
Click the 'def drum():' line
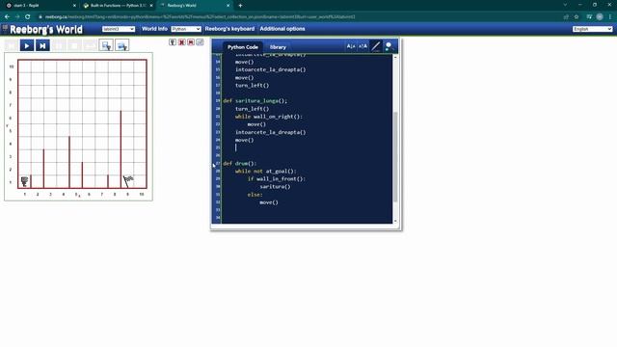point(240,163)
